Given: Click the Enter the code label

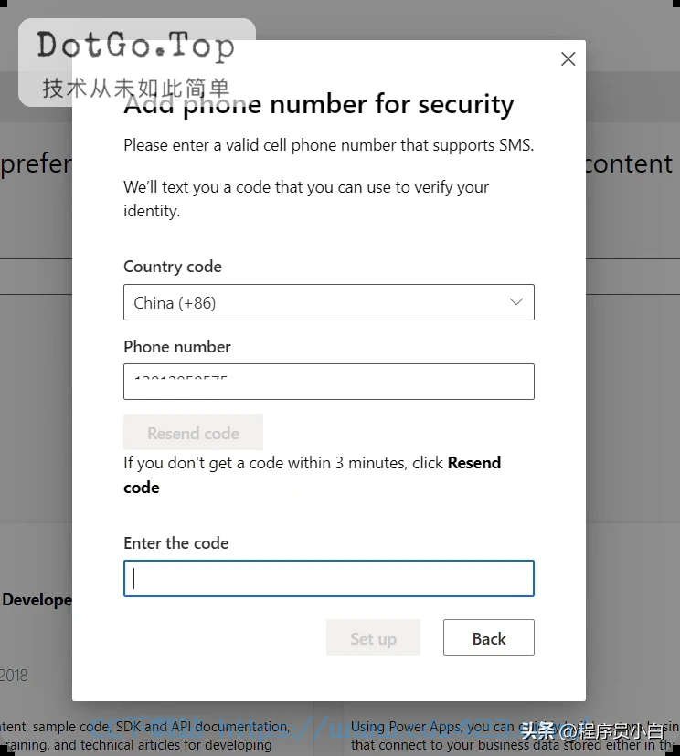Looking at the screenshot, I should 176,543.
